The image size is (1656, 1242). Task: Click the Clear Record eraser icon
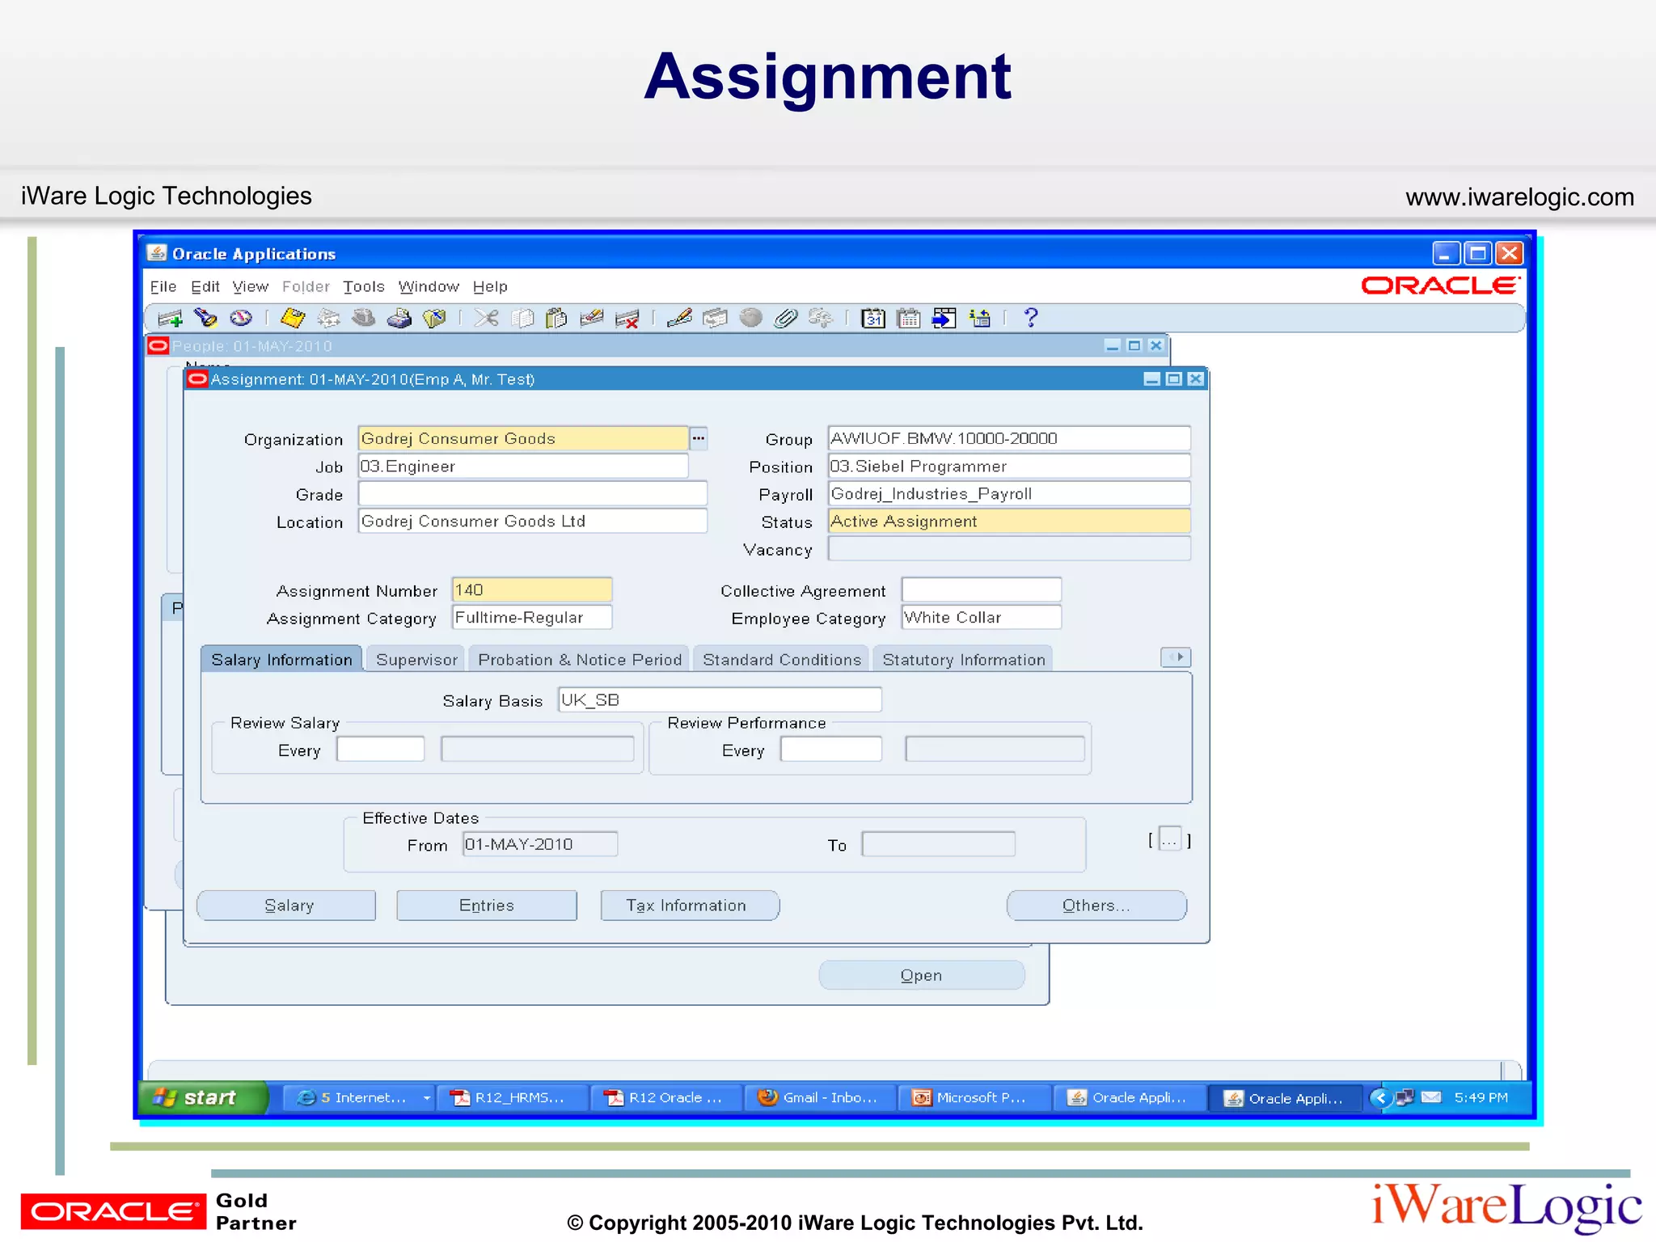click(592, 319)
